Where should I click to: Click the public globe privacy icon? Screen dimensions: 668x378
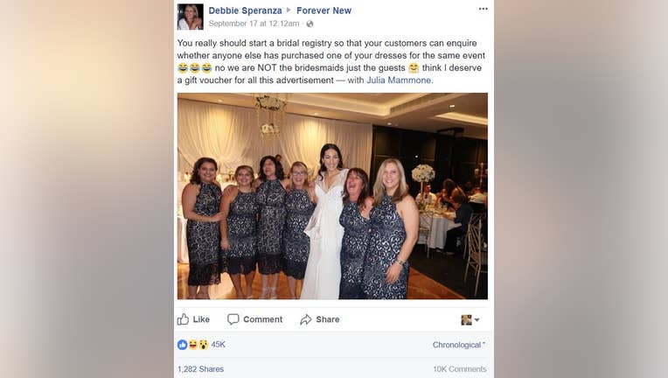[310, 24]
